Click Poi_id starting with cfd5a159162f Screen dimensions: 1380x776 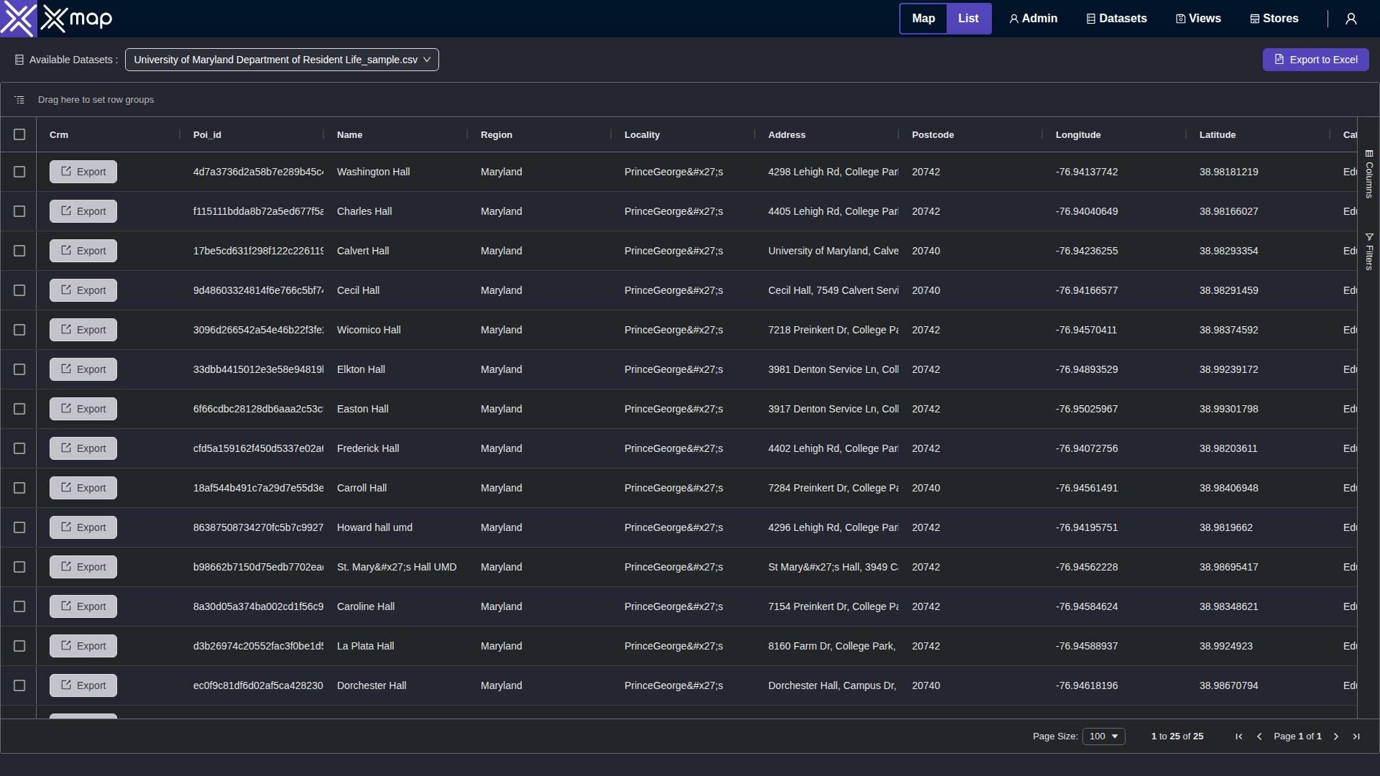(252, 448)
